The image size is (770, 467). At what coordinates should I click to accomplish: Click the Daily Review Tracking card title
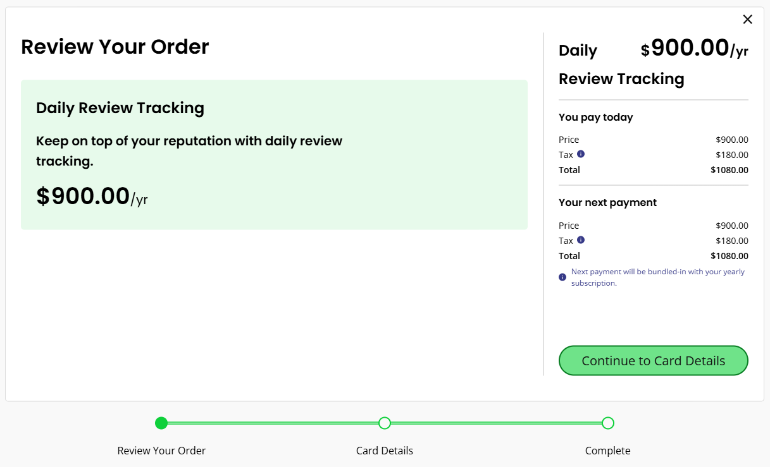tap(120, 108)
